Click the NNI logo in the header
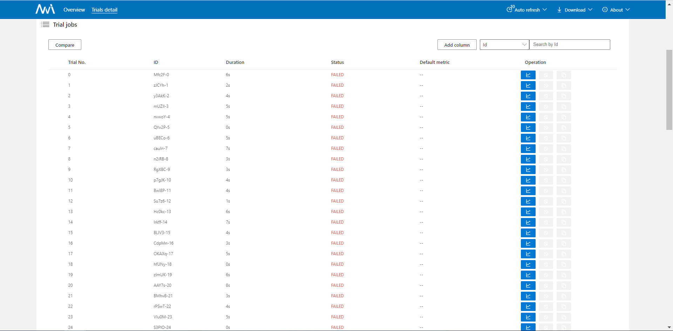The width and height of the screenshot is (673, 331). pos(45,9)
